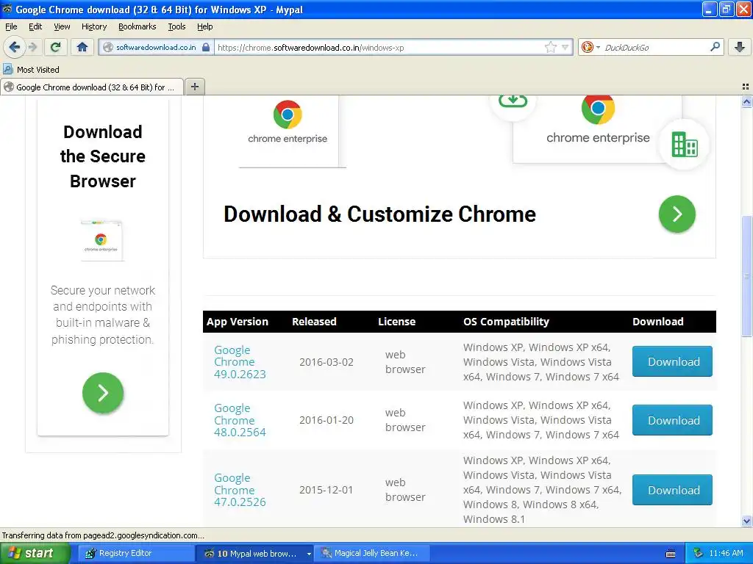Open the Google Chrome 48.0.2564 link
Screen dimensions: 753x564
(x=240, y=419)
